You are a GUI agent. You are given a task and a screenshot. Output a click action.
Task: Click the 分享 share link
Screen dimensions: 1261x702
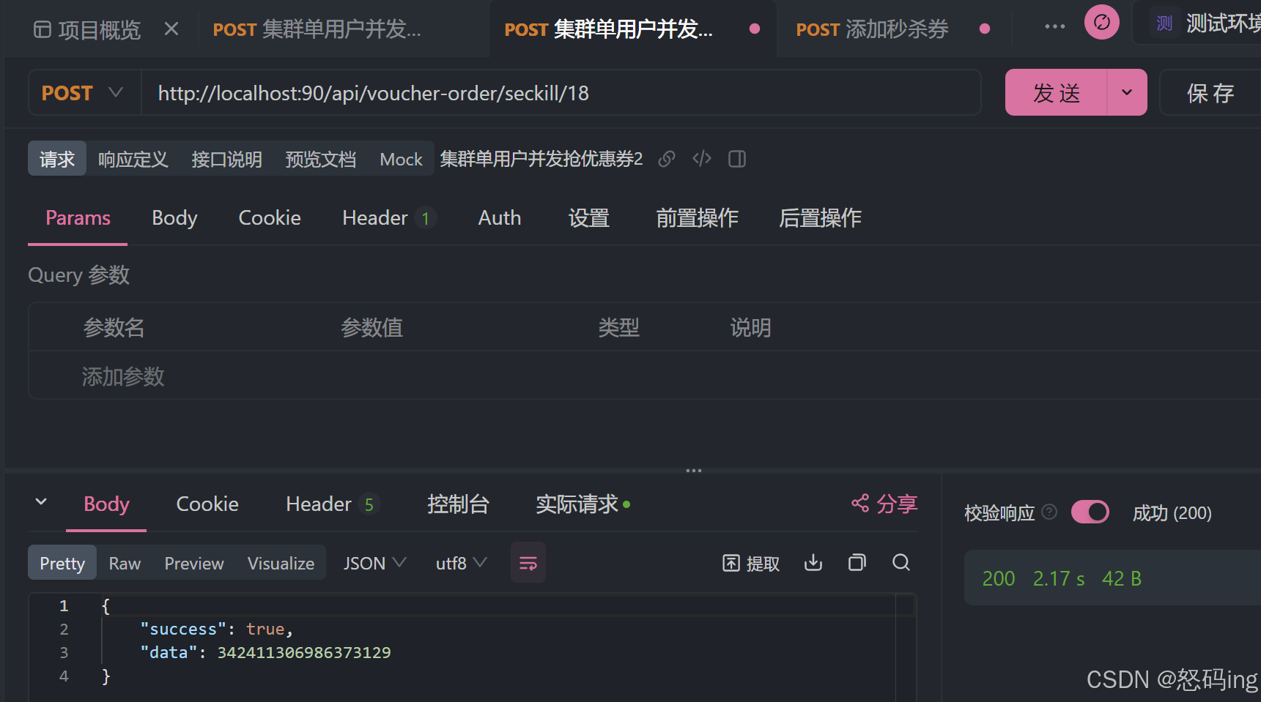click(x=884, y=504)
